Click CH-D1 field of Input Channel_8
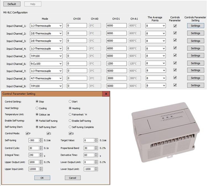This screenshot has width=207, height=186. (116, 78)
